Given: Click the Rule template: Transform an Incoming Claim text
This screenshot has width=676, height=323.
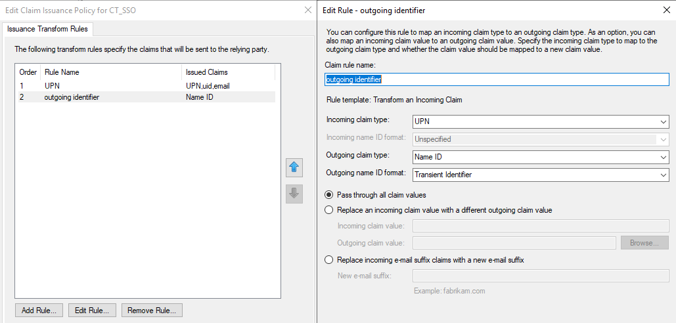Looking at the screenshot, I should (394, 100).
